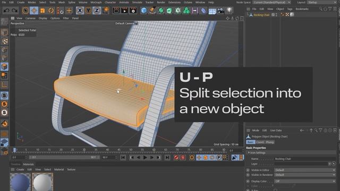The width and height of the screenshot is (340, 191).
Task: Go to end of animation
Action: point(167,158)
